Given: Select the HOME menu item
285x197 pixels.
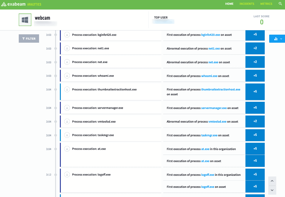Looking at the screenshot, I should point(229,4).
